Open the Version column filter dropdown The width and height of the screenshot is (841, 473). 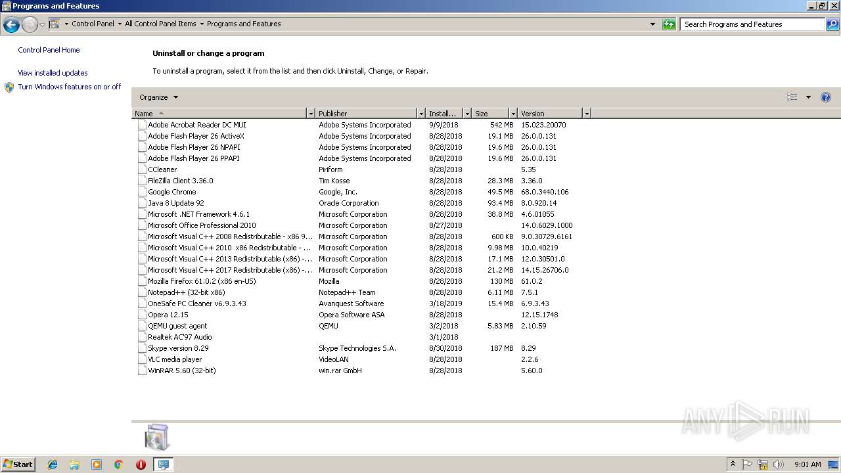587,114
